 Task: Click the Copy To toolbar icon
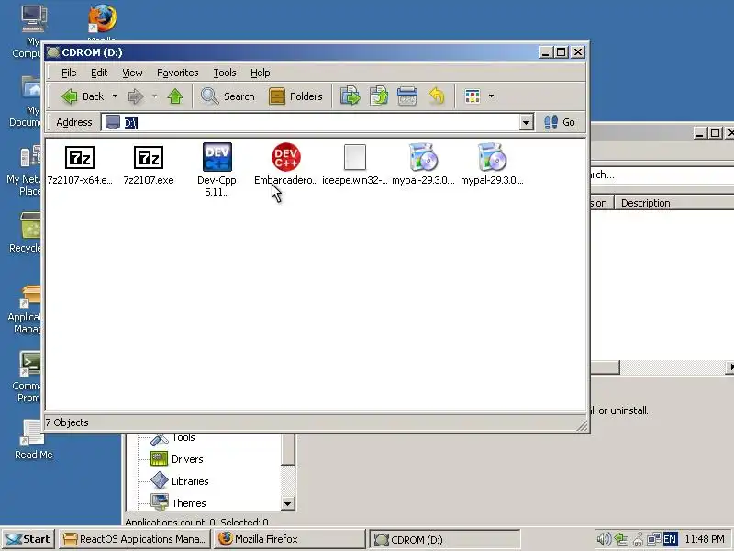(379, 96)
